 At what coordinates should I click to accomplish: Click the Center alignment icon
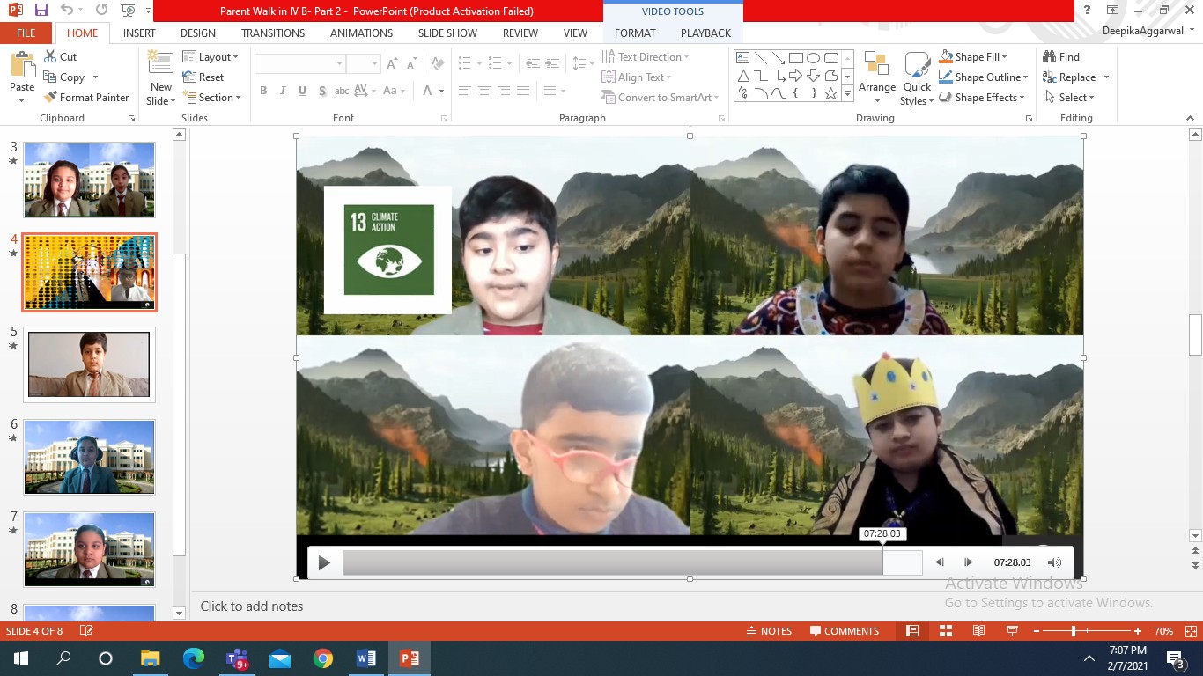pyautogui.click(x=483, y=91)
